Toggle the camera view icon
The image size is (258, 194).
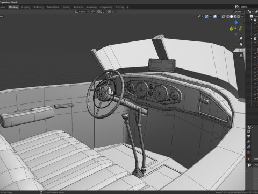pos(241,50)
